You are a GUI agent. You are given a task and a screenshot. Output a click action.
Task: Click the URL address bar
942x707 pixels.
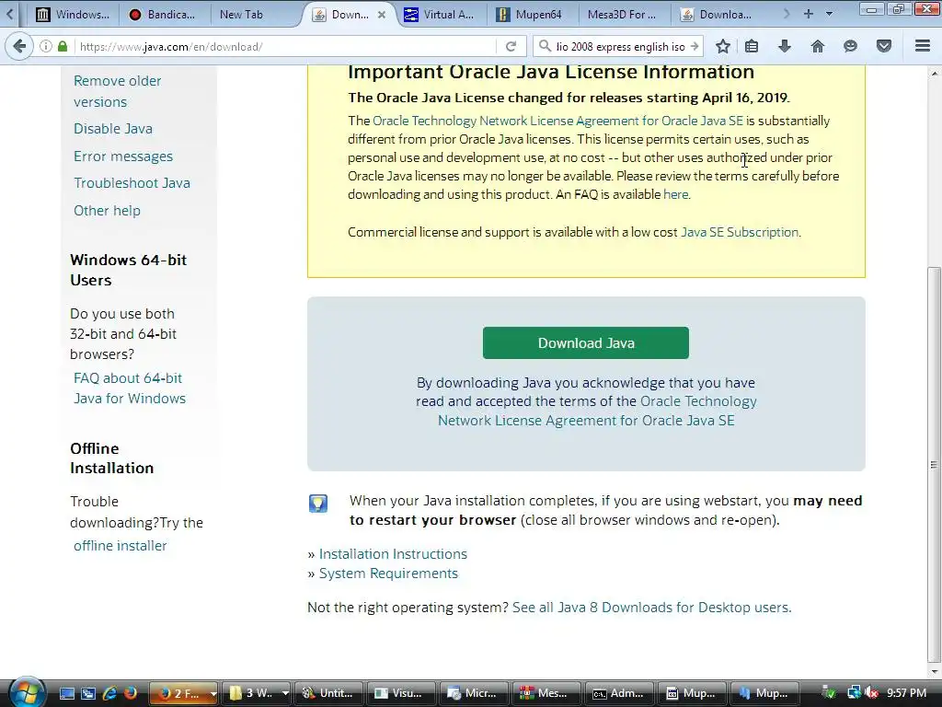tap(285, 46)
